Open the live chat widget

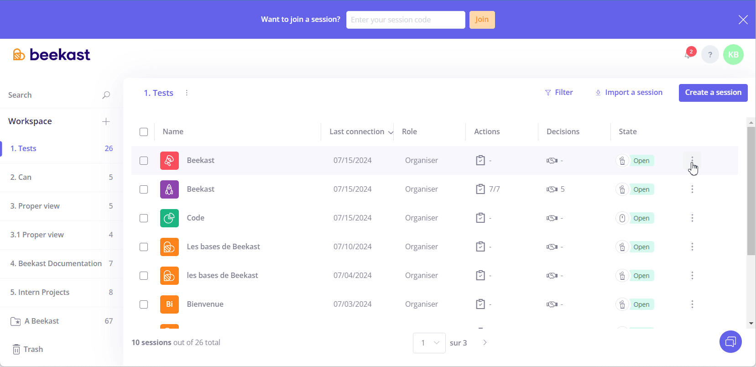pyautogui.click(x=730, y=341)
